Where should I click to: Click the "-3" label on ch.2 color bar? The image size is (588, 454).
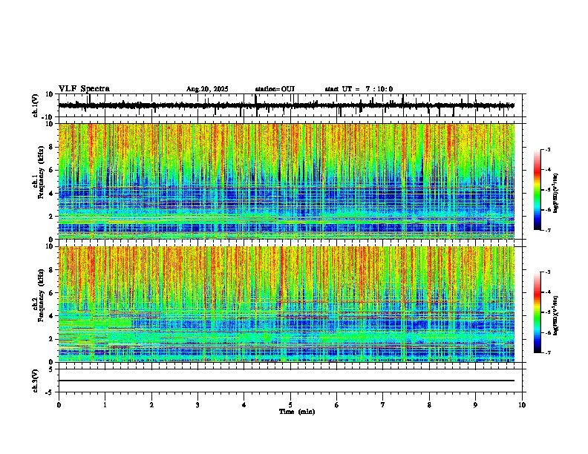click(x=548, y=272)
